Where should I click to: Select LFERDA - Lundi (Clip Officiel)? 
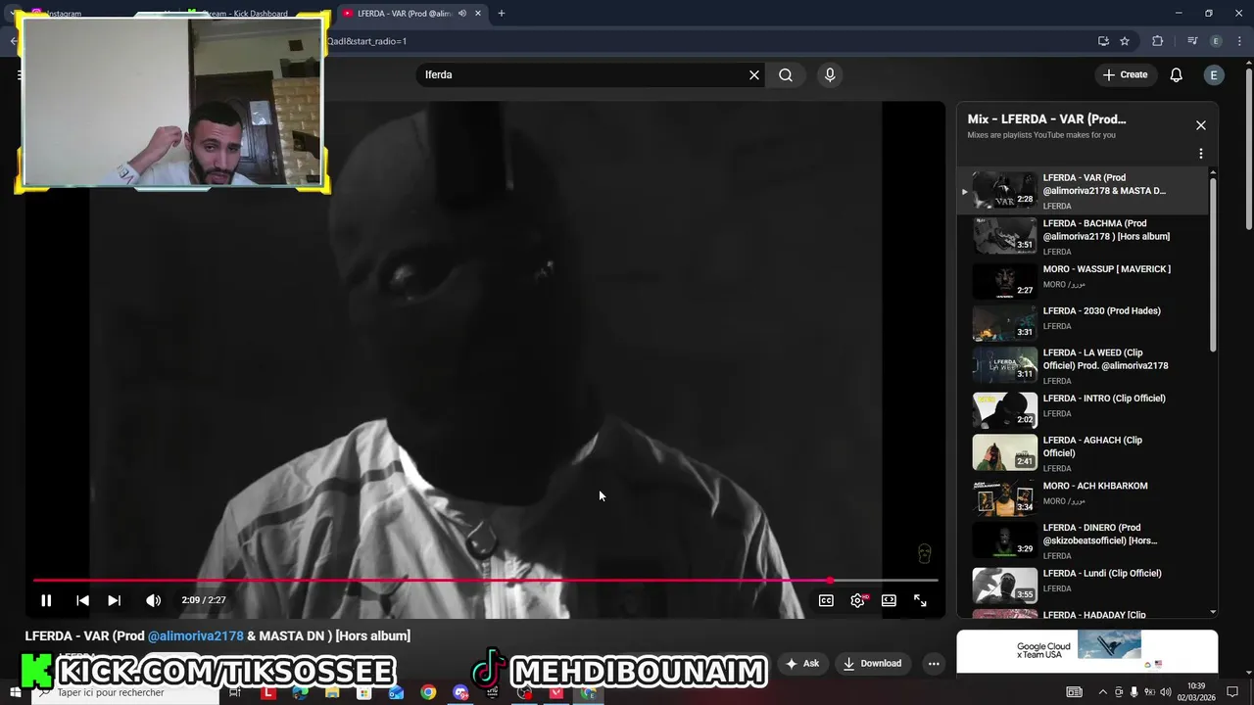[x=1083, y=585]
